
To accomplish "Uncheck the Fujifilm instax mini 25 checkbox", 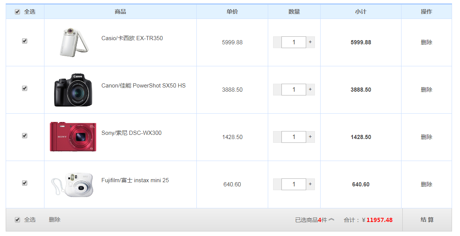I will coord(25,183).
